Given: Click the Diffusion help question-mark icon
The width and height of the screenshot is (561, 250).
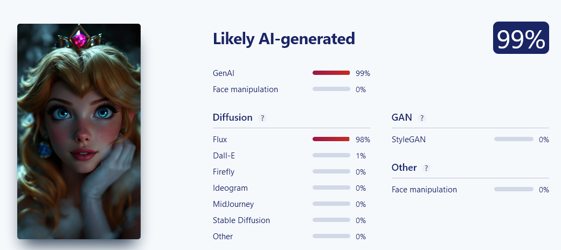Looking at the screenshot, I should [x=262, y=117].
